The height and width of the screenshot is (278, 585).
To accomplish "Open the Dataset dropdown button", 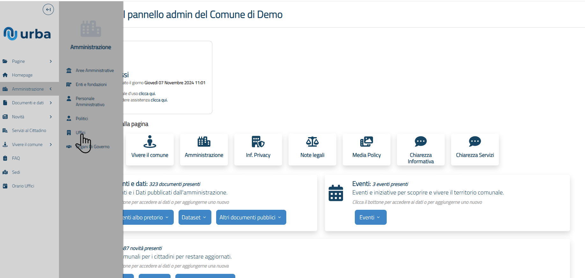I will 194,217.
